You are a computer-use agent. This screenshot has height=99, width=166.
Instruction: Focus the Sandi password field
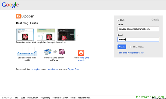pos(138,39)
